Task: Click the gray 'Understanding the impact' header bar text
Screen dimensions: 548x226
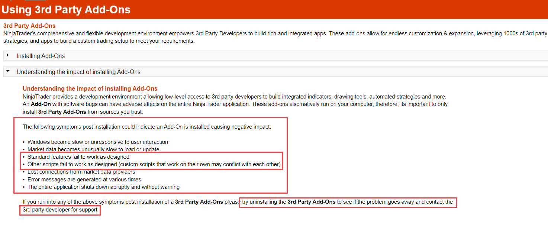Action: click(78, 72)
